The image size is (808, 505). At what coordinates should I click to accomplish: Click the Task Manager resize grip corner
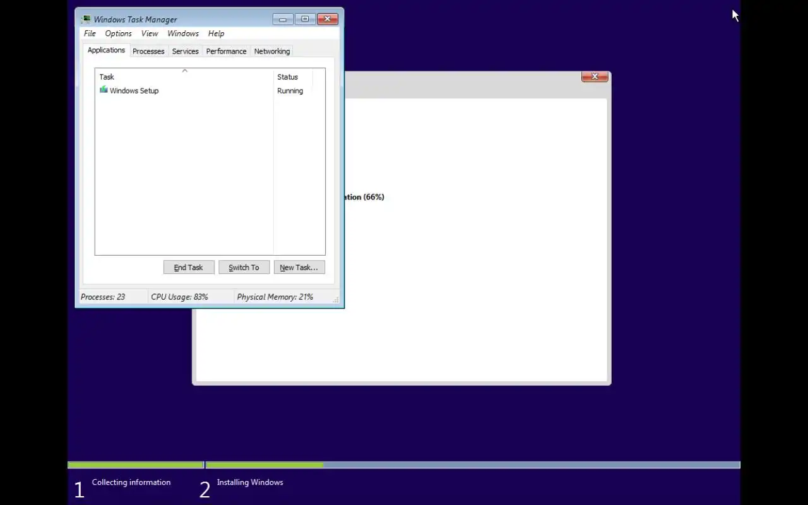tap(336, 300)
